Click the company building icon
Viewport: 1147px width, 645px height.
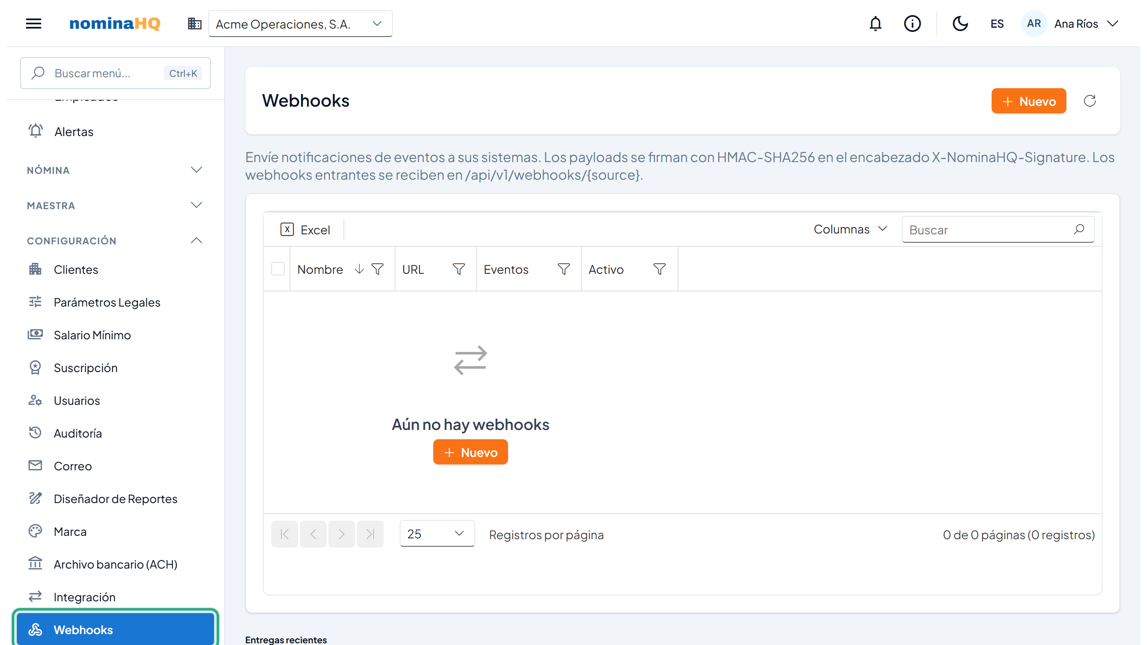click(x=194, y=24)
